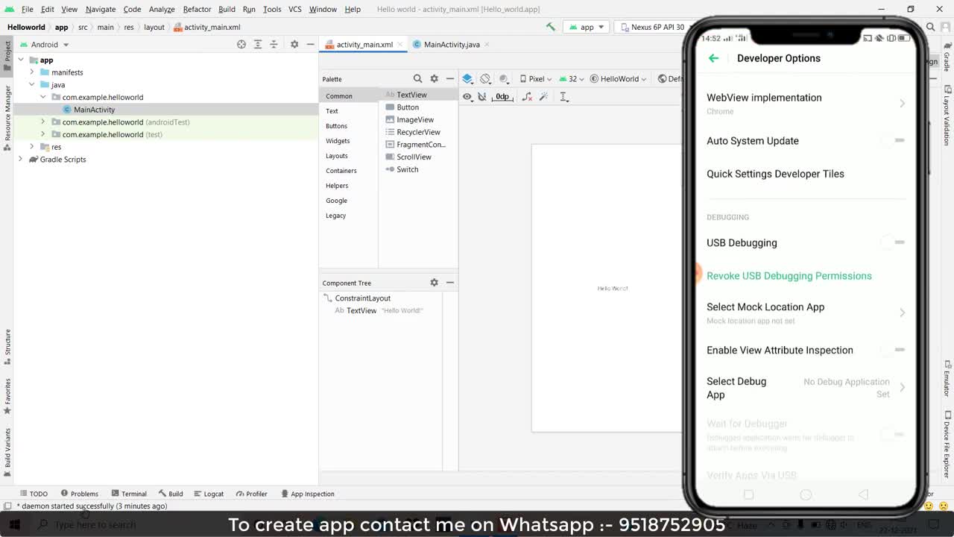Screen dimensions: 954x537
Task: Select TextView in Component Tree
Action: [361, 310]
